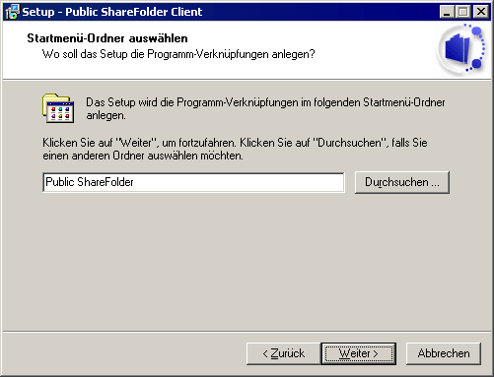This screenshot has height=377, width=494.
Task: Click the setup installer icon in title bar
Action: (x=12, y=12)
